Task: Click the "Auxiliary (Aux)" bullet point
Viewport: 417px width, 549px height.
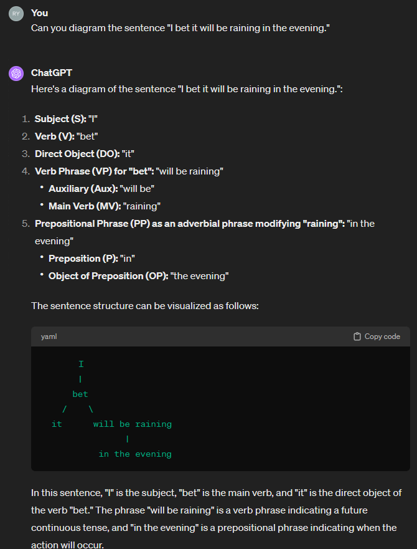Action: [101, 188]
